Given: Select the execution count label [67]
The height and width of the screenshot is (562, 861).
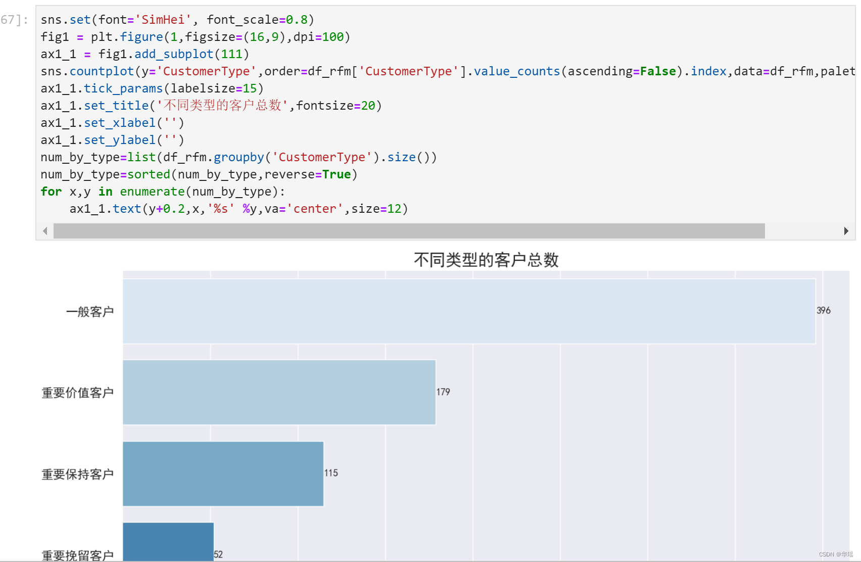Looking at the screenshot, I should pyautogui.click(x=13, y=20).
